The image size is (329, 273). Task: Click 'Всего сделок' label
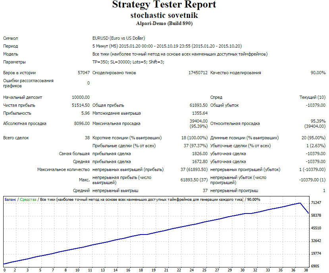[16, 138]
